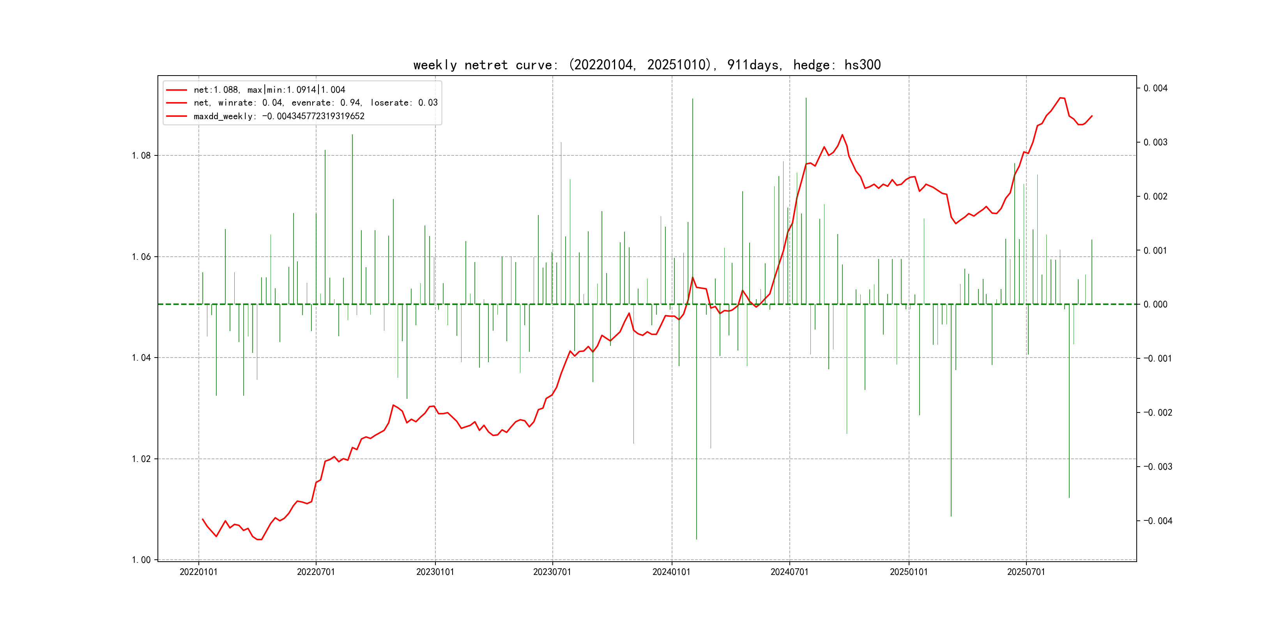Click the 1.00 left axis tick label
The width and height of the screenshot is (1263, 631).
[x=141, y=560]
